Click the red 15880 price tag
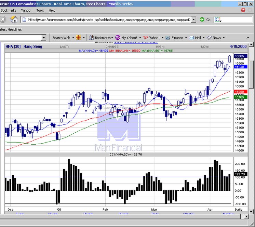 tap(241, 92)
